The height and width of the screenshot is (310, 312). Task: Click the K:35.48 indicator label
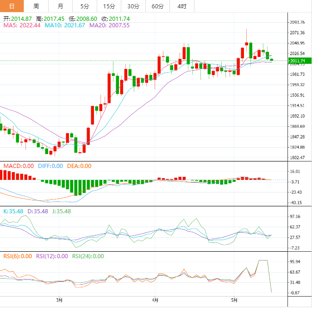13,211
